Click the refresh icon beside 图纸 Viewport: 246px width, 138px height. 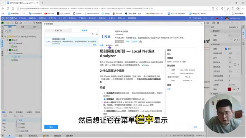238,40
